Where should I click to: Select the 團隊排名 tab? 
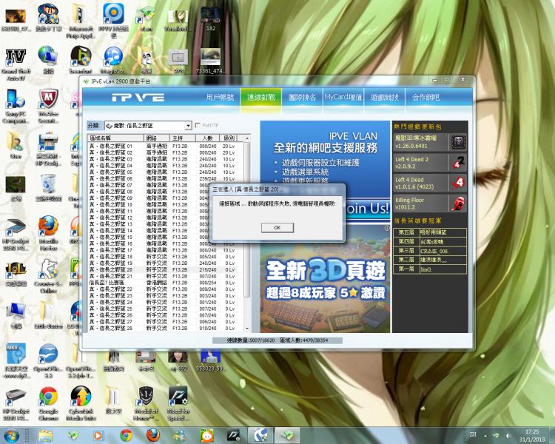tap(302, 97)
